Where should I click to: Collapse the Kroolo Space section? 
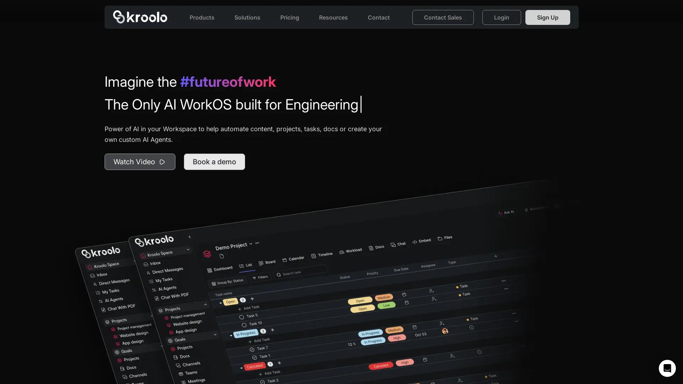coord(188,250)
